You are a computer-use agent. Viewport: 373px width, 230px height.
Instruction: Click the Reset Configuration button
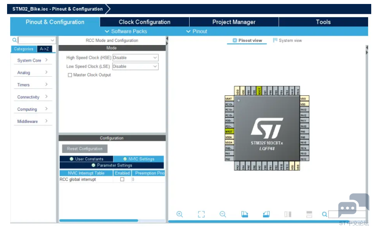(85, 149)
